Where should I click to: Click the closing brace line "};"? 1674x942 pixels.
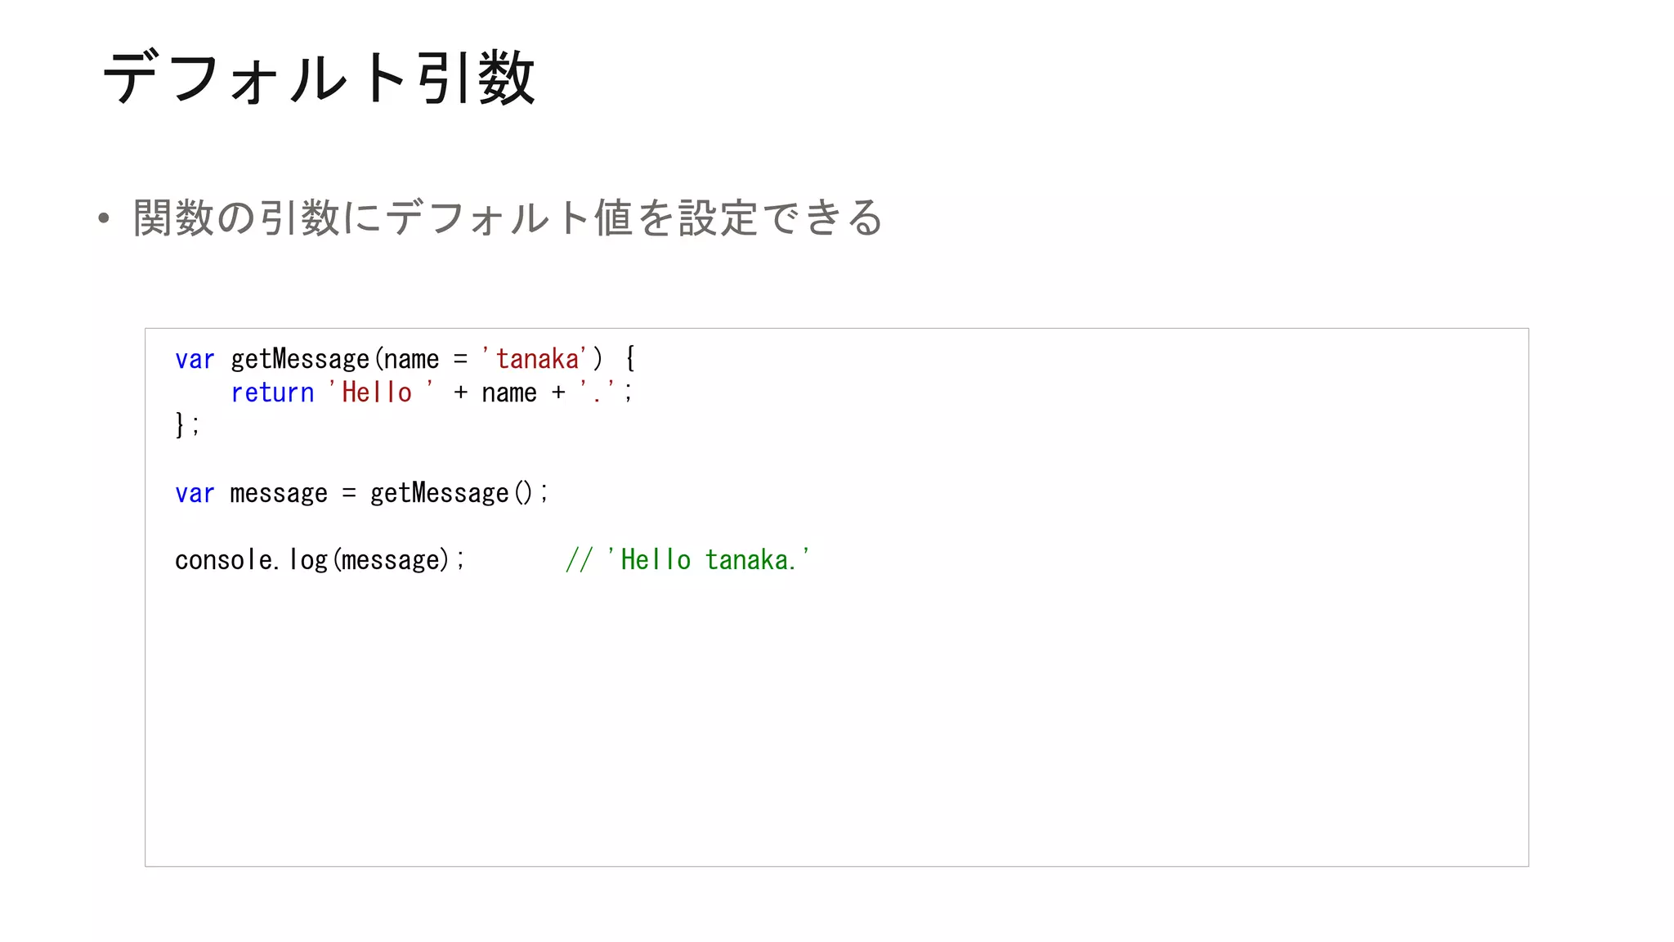(x=187, y=425)
